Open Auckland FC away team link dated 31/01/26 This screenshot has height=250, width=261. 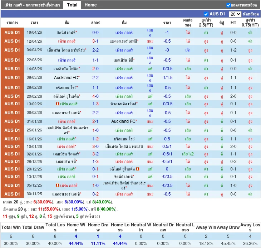(x=123, y=121)
